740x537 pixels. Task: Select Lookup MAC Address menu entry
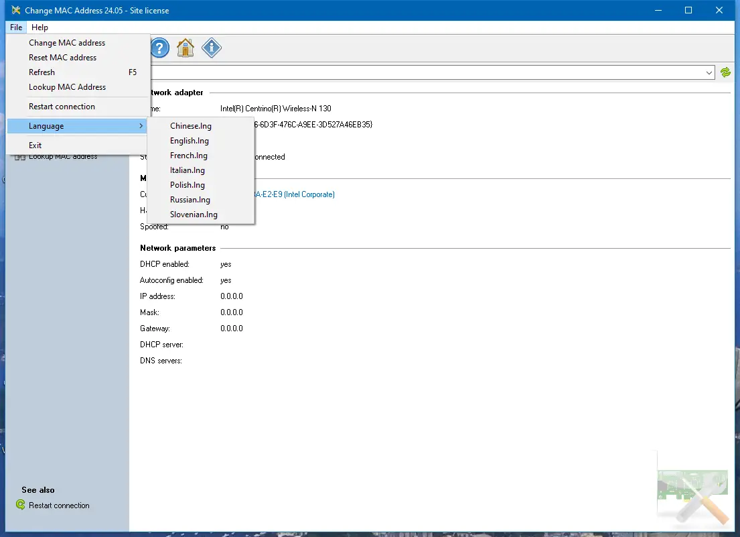78,87
